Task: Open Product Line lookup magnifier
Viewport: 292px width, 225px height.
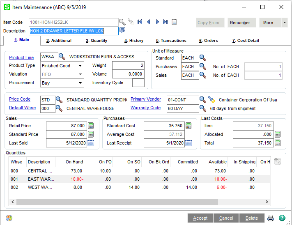Action: tap(62, 57)
